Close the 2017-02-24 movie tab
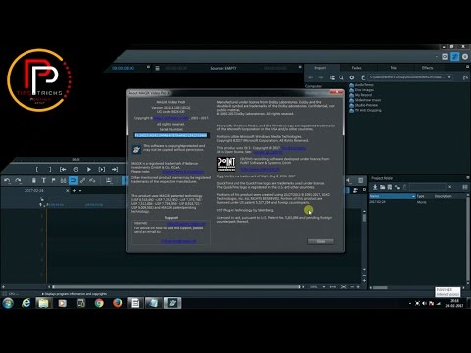The image size is (471, 353). pos(68,191)
